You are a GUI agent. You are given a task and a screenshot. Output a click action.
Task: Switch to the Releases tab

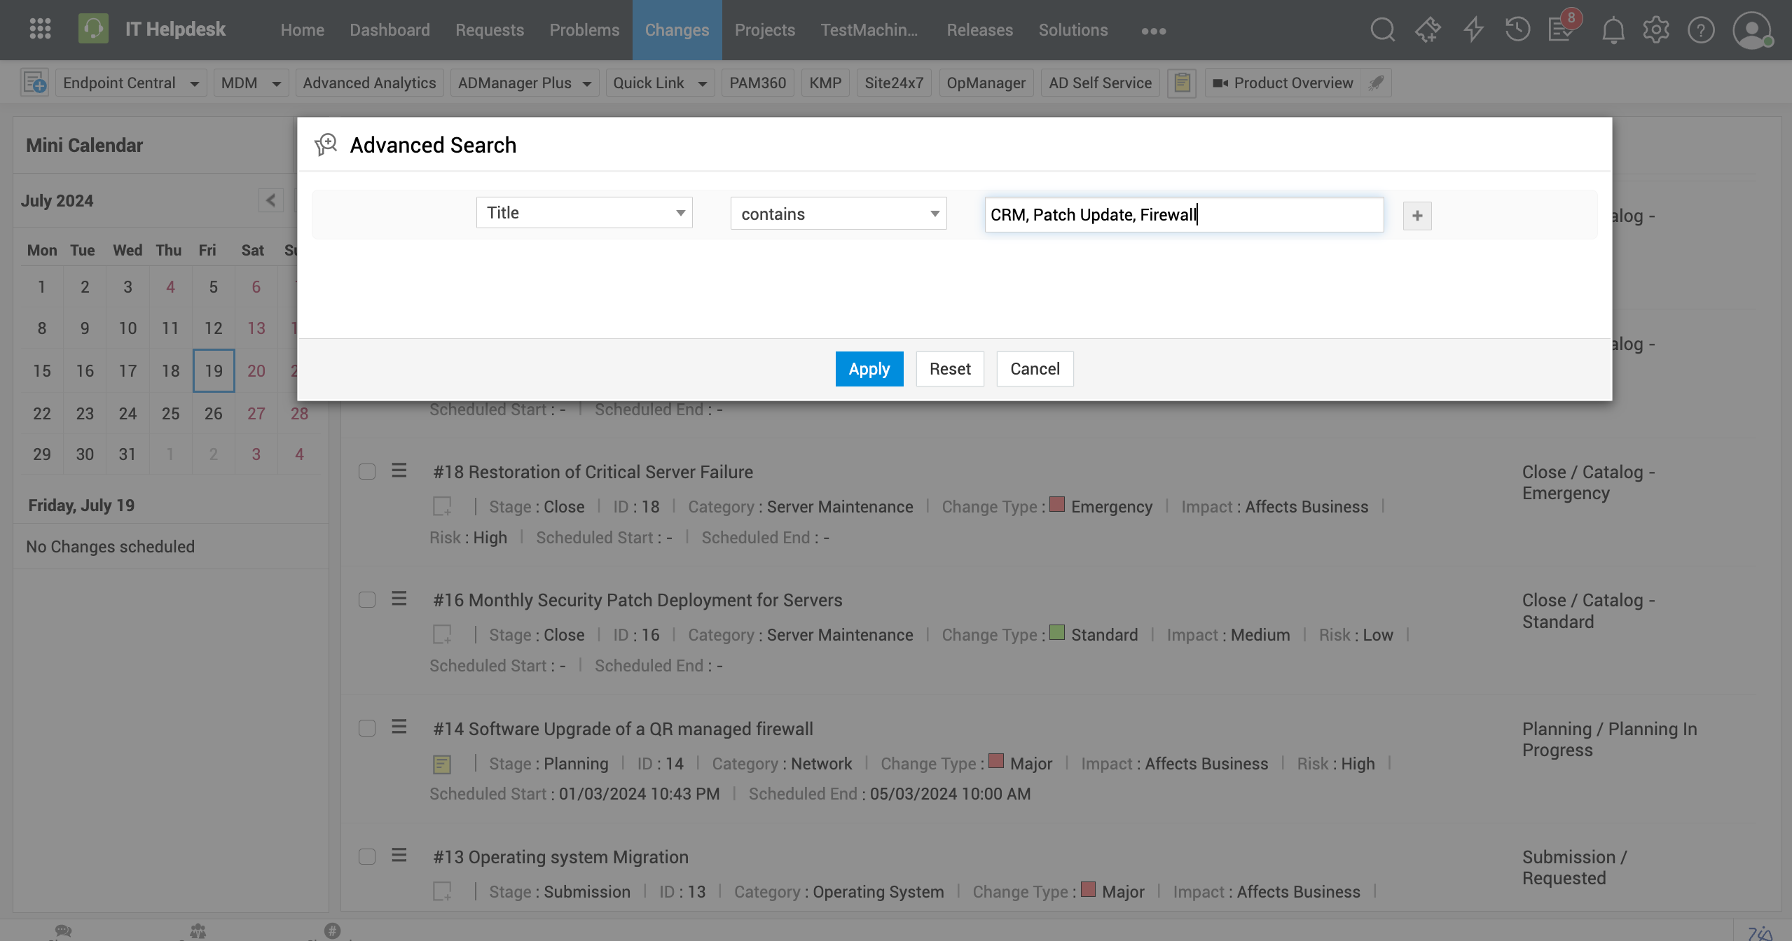(979, 30)
